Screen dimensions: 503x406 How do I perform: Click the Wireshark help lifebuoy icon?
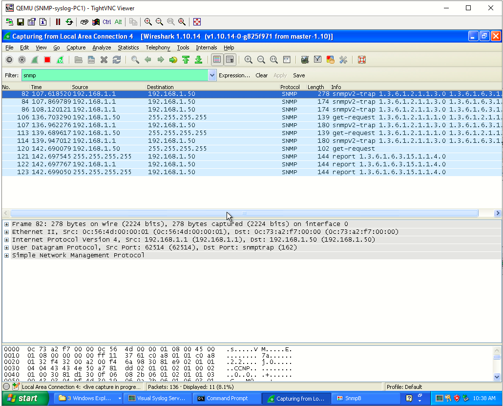[362, 60]
